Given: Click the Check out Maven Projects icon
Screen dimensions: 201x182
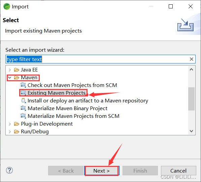Looking at the screenshot, I should (23, 85).
